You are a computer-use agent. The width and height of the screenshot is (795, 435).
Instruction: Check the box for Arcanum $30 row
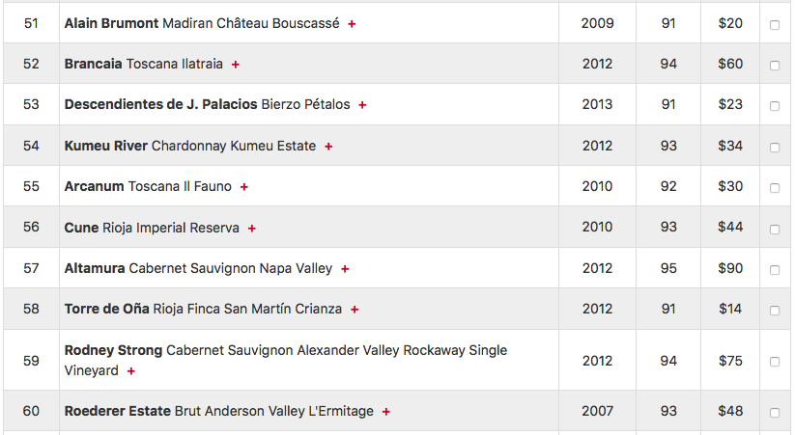[x=775, y=188]
